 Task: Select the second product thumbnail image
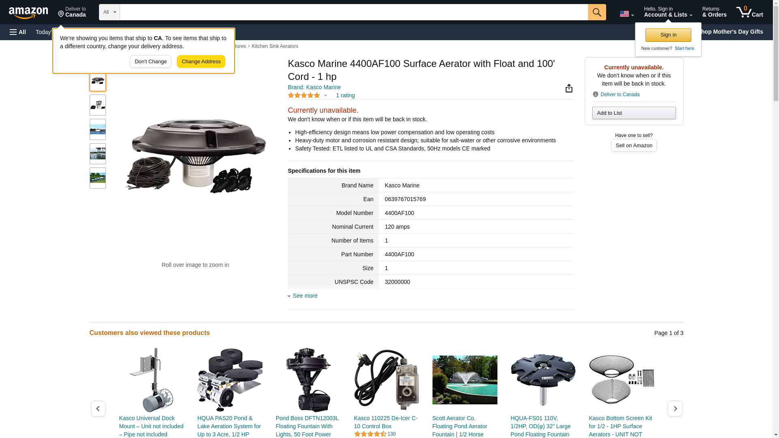pos(98,105)
